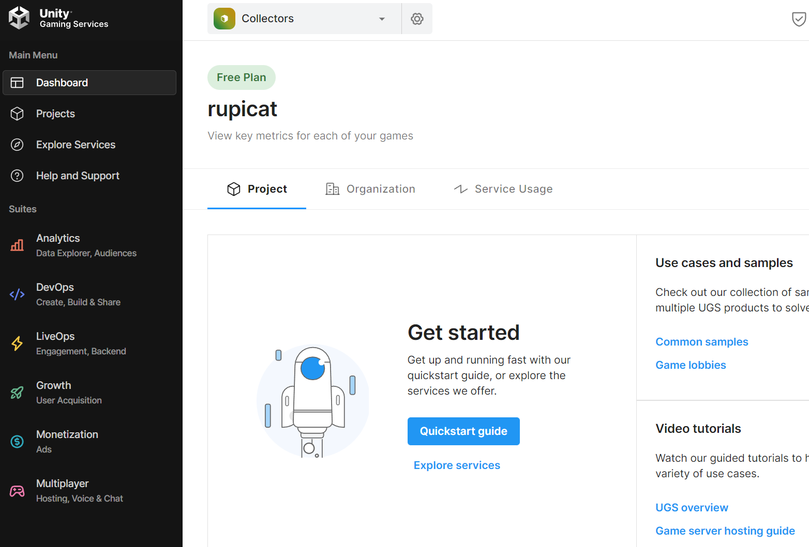Click the Collectors project app icon
Image resolution: width=809 pixels, height=547 pixels.
point(224,19)
